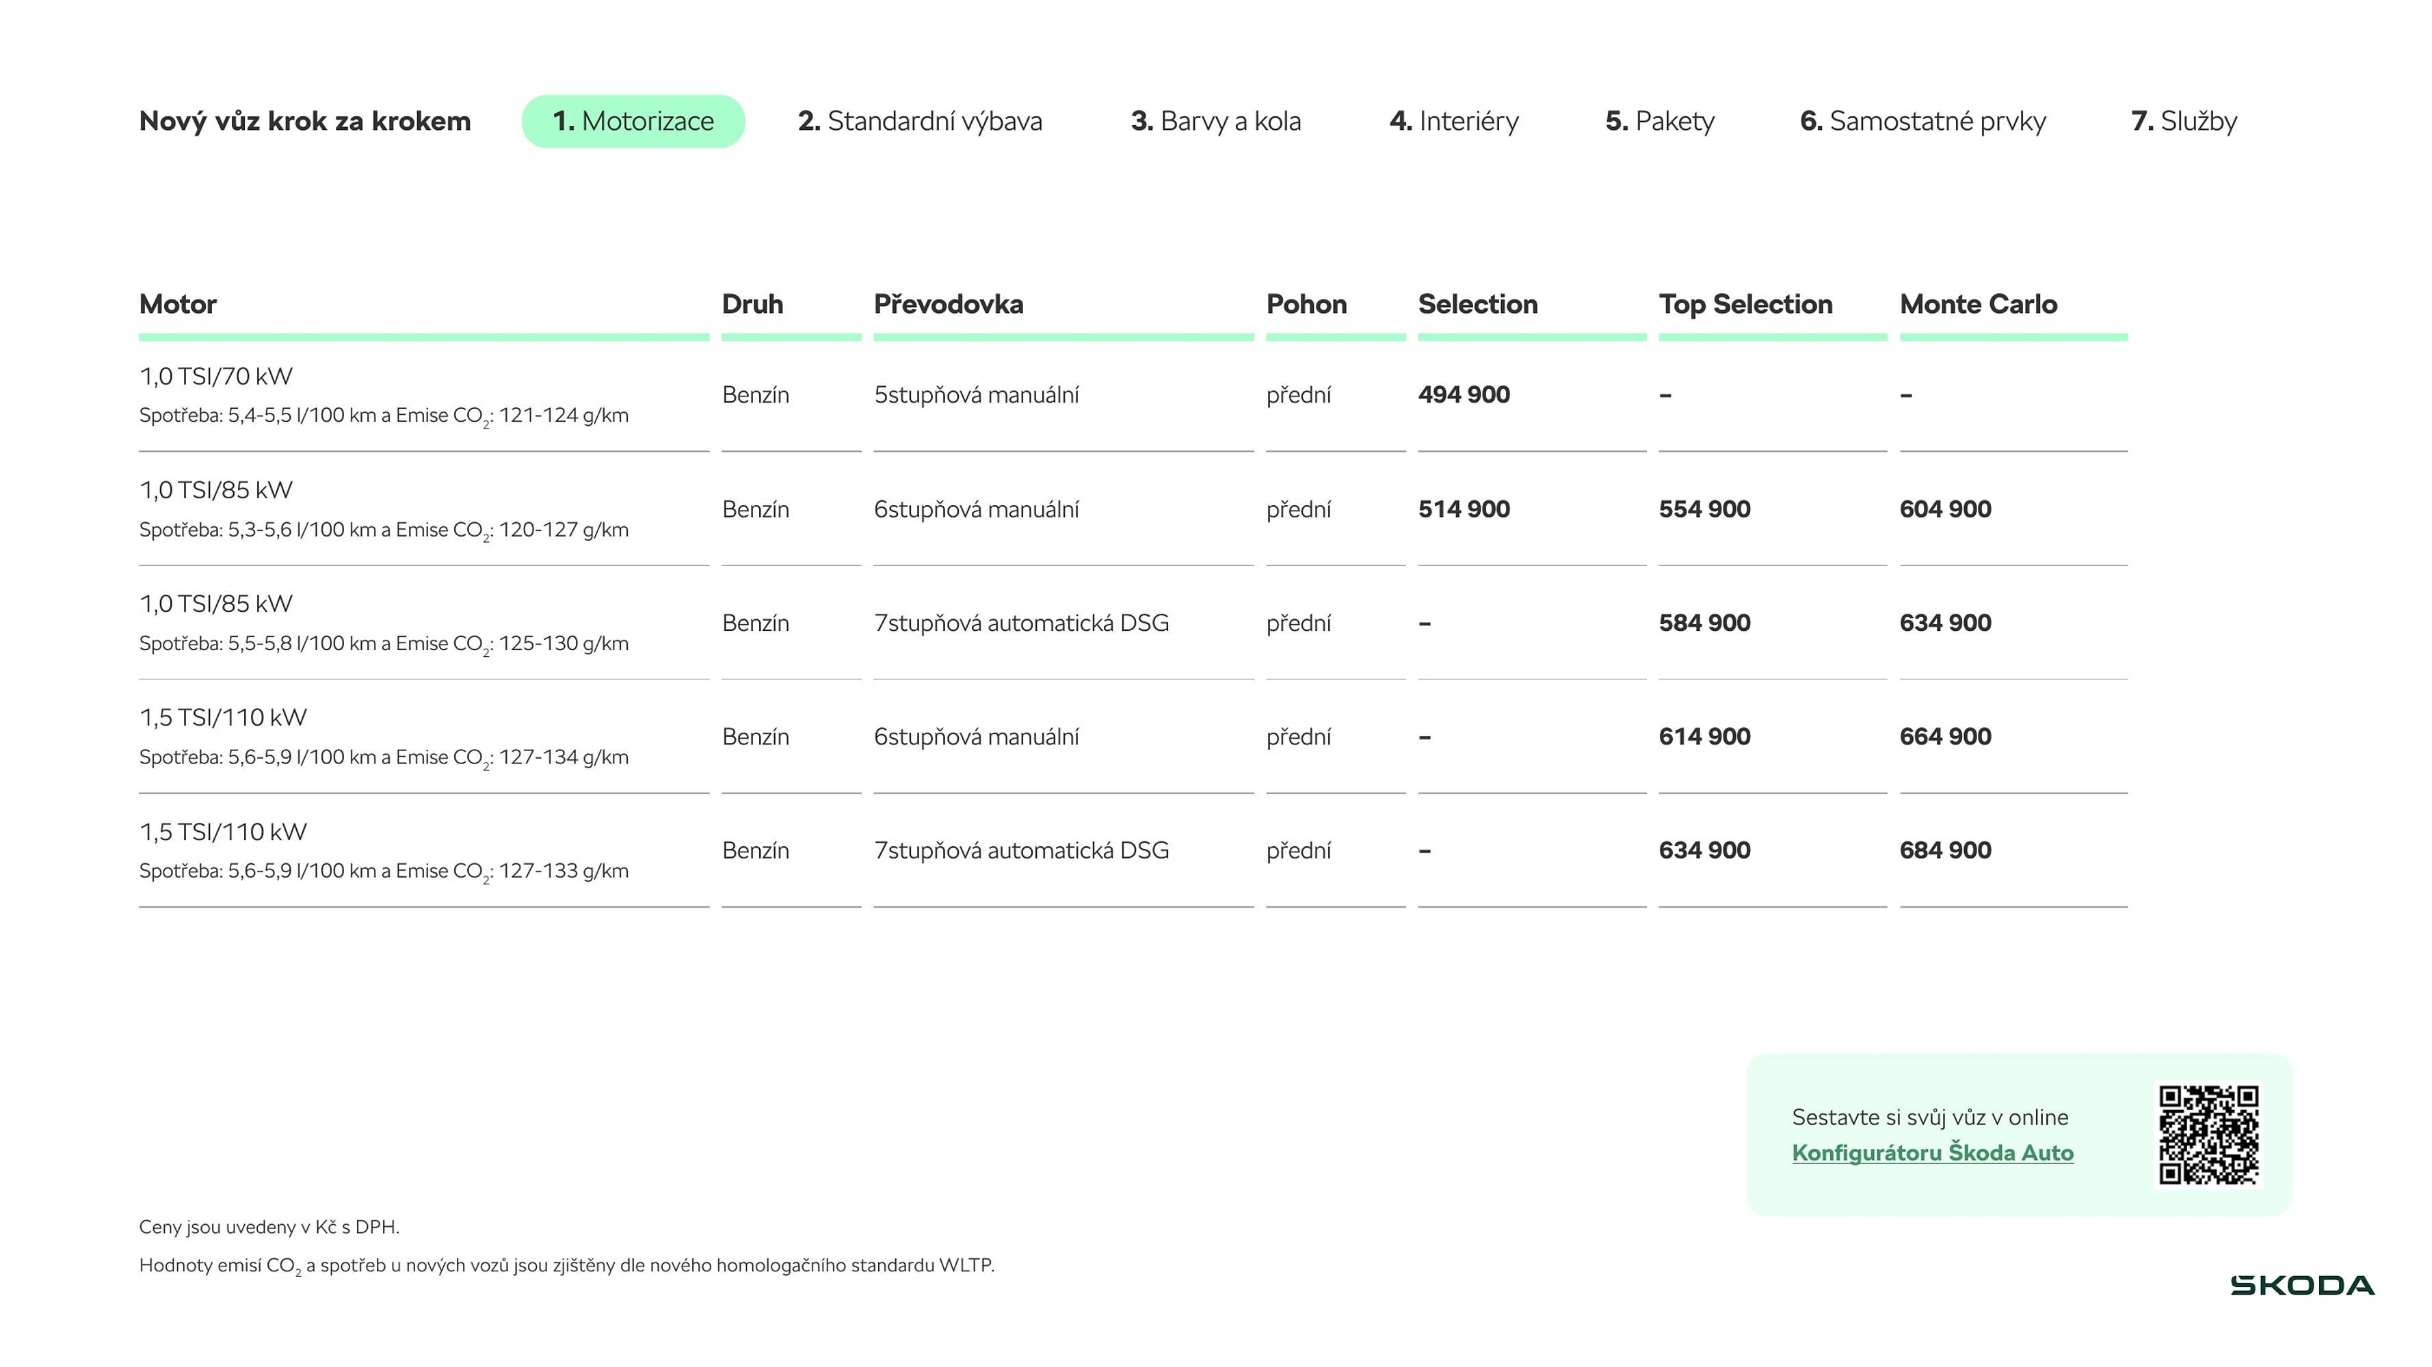Switch to 2. Standardní výbava tab
2432x1367 pixels.
[x=920, y=121]
